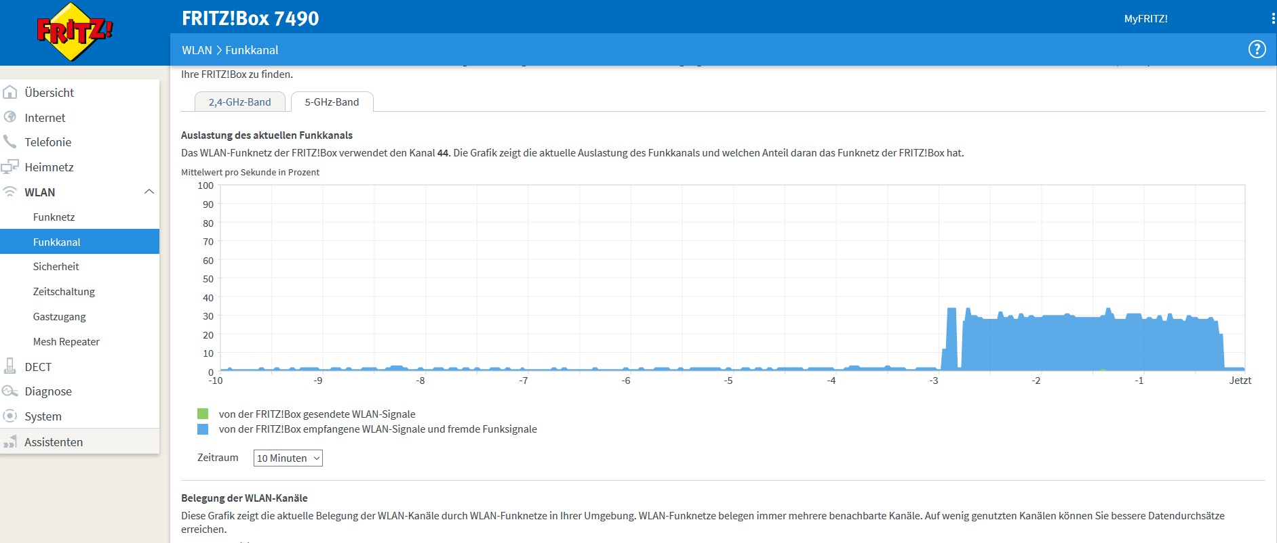Screen dimensions: 1277x543
Task: Click the DECT phone icon
Action: click(x=10, y=366)
